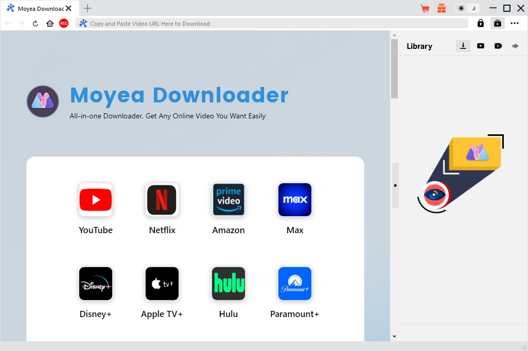Open the Apple TV+ tile

coord(162,283)
